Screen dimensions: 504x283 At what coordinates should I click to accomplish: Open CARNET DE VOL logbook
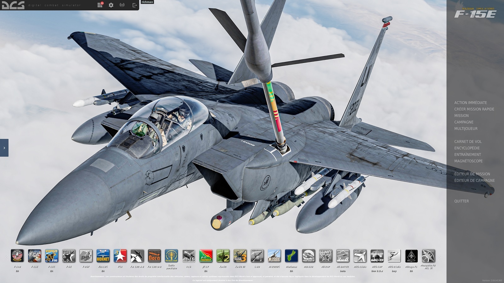468,141
